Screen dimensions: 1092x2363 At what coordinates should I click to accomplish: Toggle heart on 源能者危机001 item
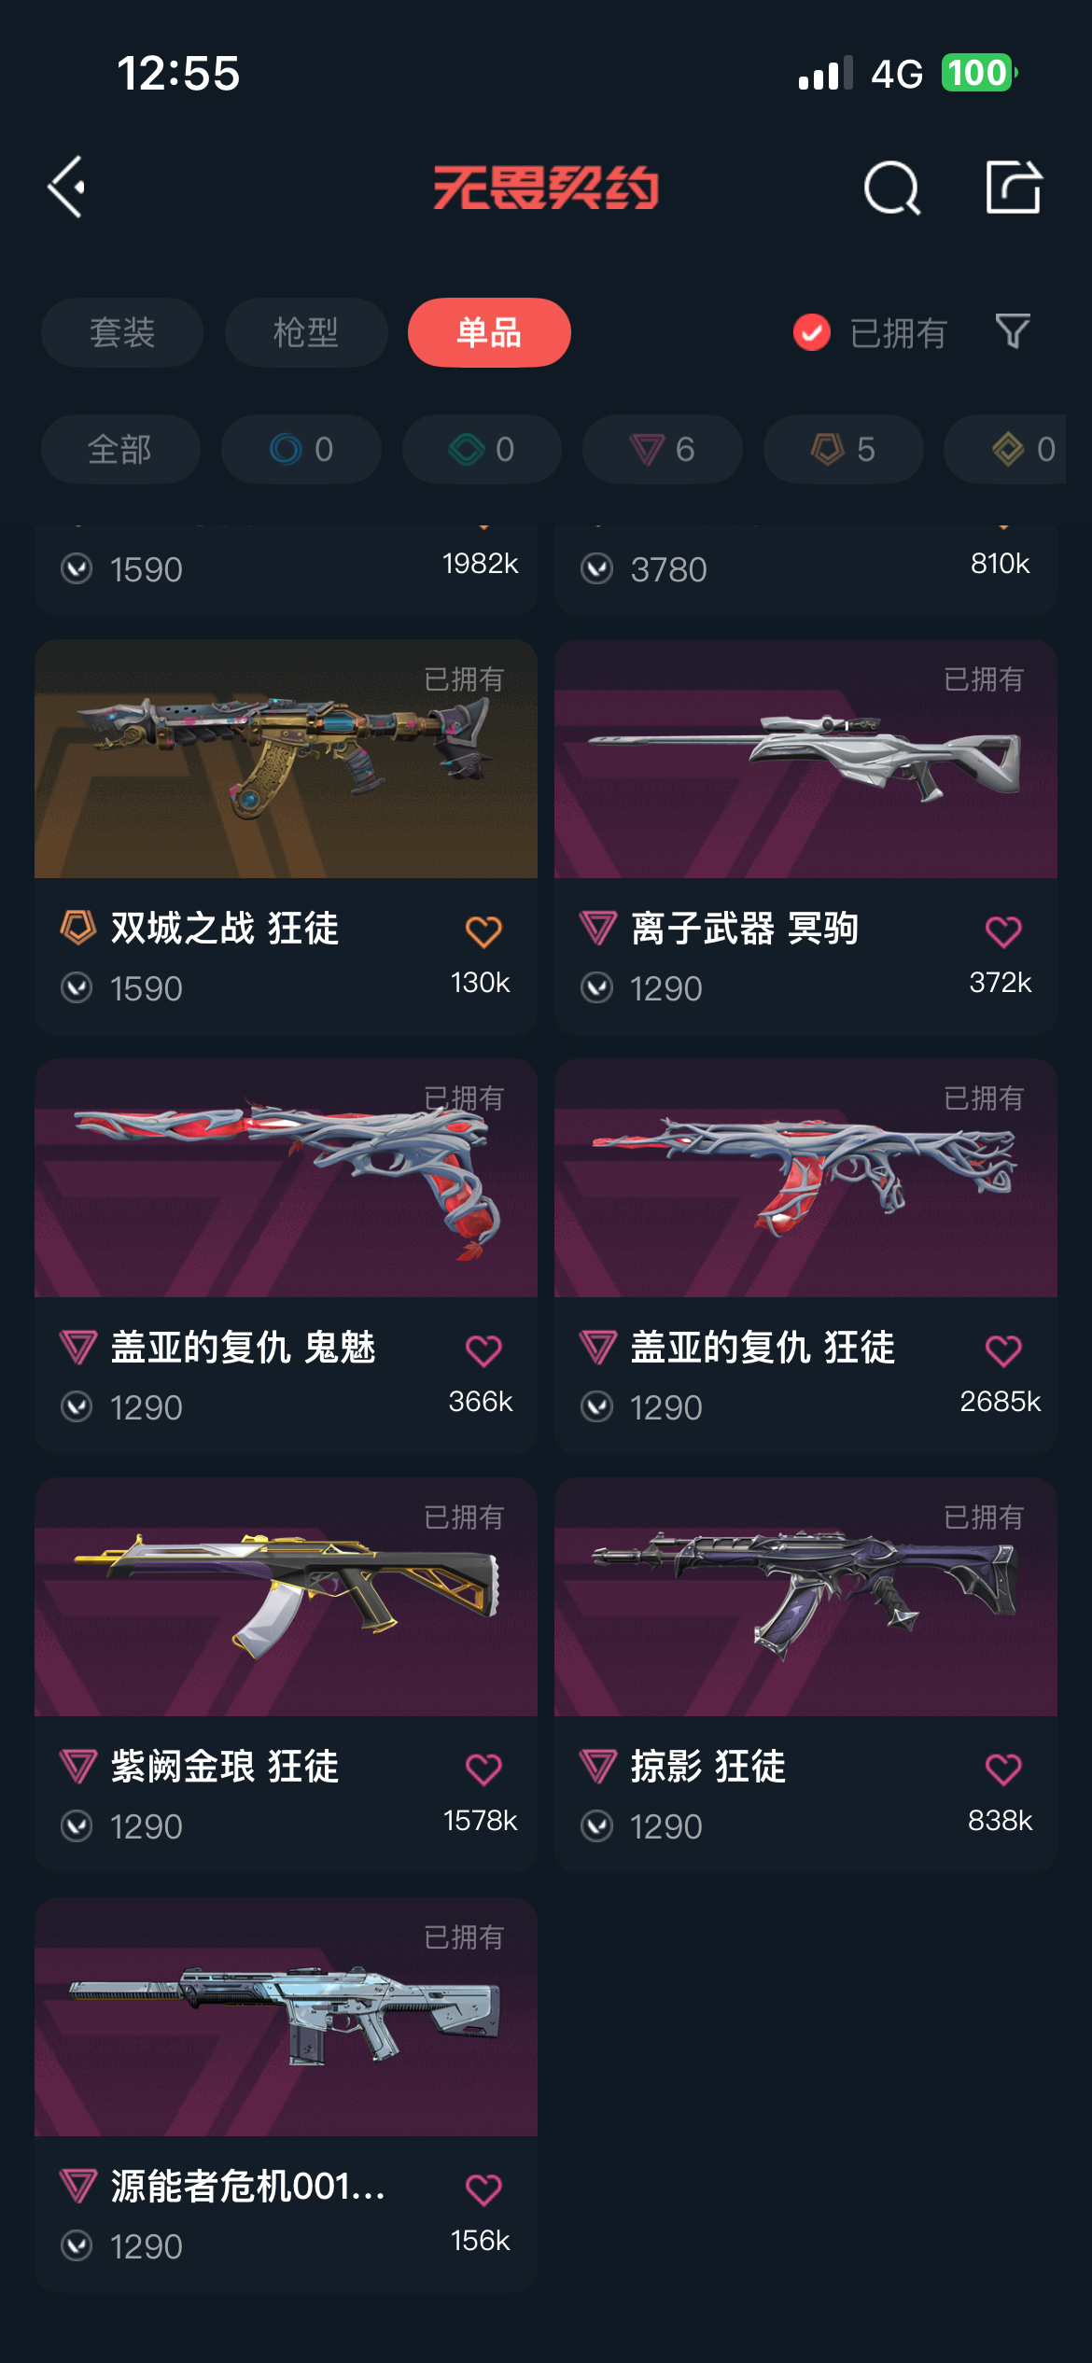tap(483, 2189)
